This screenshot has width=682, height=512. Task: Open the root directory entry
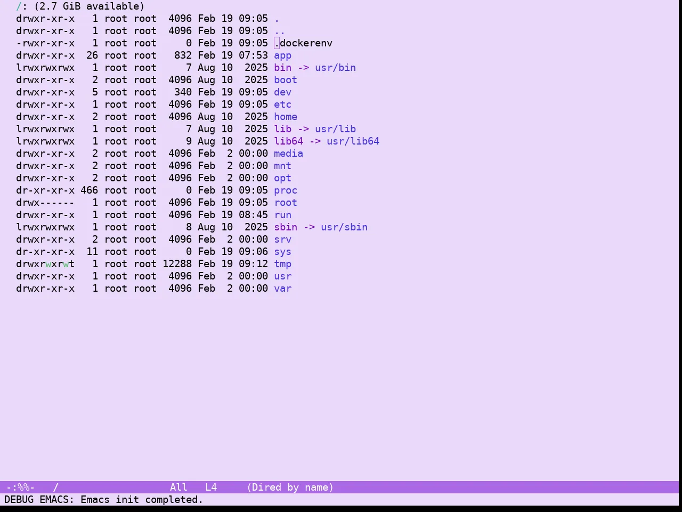(286, 203)
